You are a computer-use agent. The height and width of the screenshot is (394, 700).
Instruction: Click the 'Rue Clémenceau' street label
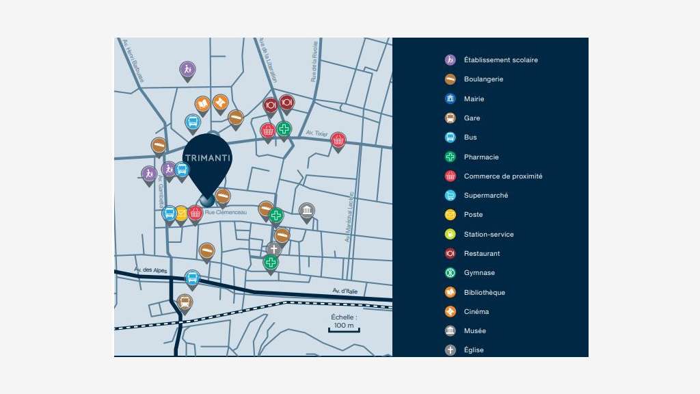tap(226, 212)
